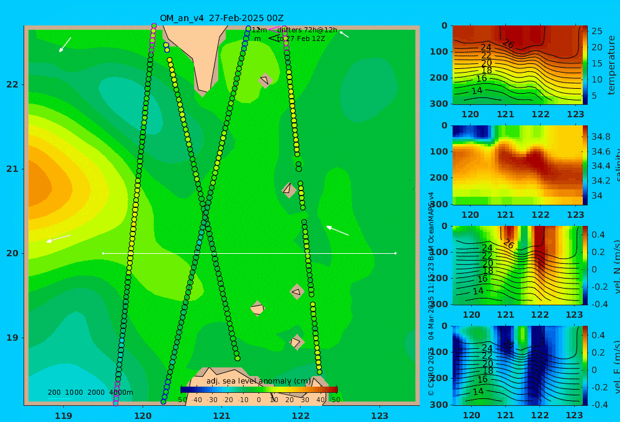The height and width of the screenshot is (422, 620).
Task: Click the vertical CSIRO copyright text
Action: click(x=431, y=294)
